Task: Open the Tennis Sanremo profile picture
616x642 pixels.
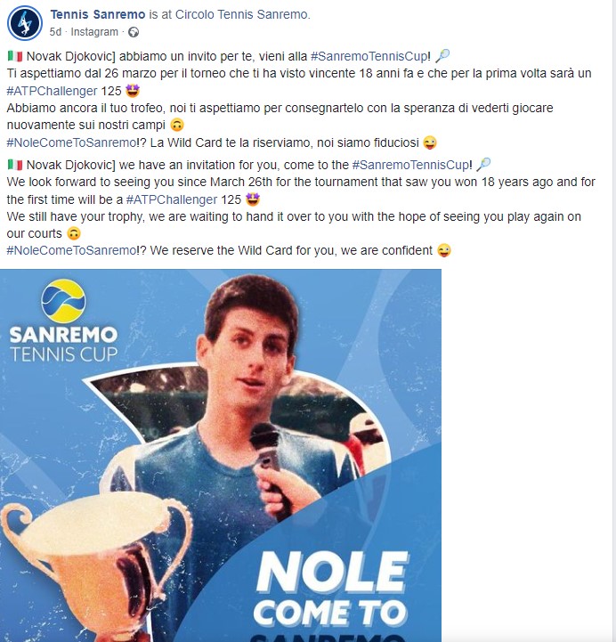Action: (x=25, y=23)
